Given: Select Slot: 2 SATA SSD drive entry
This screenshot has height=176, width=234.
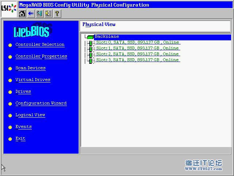Looking at the screenshot, I should click(x=138, y=54).
